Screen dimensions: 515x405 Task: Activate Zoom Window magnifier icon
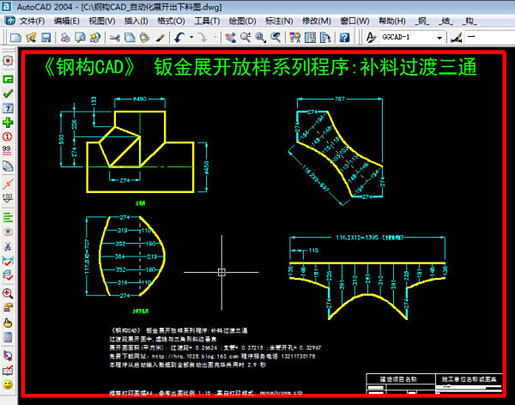[x=260, y=38]
